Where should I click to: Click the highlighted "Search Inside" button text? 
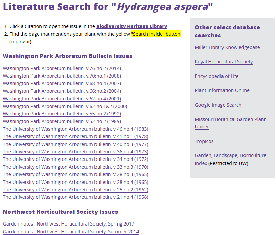coord(156,34)
